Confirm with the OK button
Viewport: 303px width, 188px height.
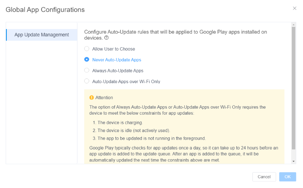[288, 177]
